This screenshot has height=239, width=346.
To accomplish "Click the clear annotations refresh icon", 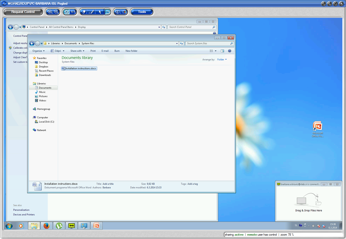I will pos(107,12).
